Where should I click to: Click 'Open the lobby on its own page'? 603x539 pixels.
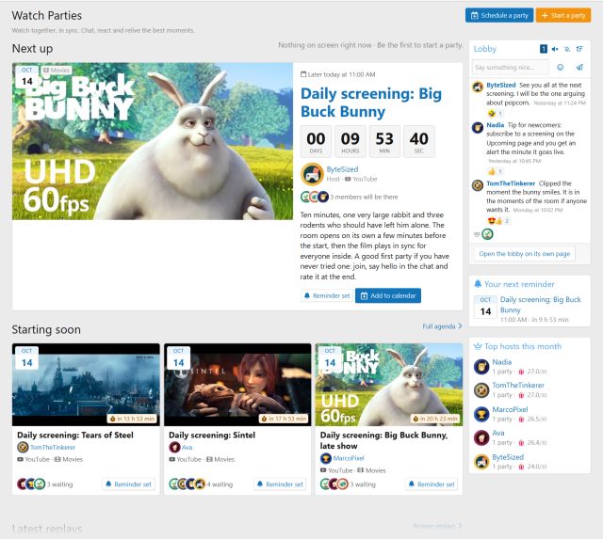524,254
